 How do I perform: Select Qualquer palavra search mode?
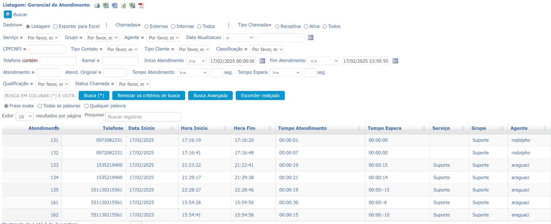pyautogui.click(x=86, y=106)
